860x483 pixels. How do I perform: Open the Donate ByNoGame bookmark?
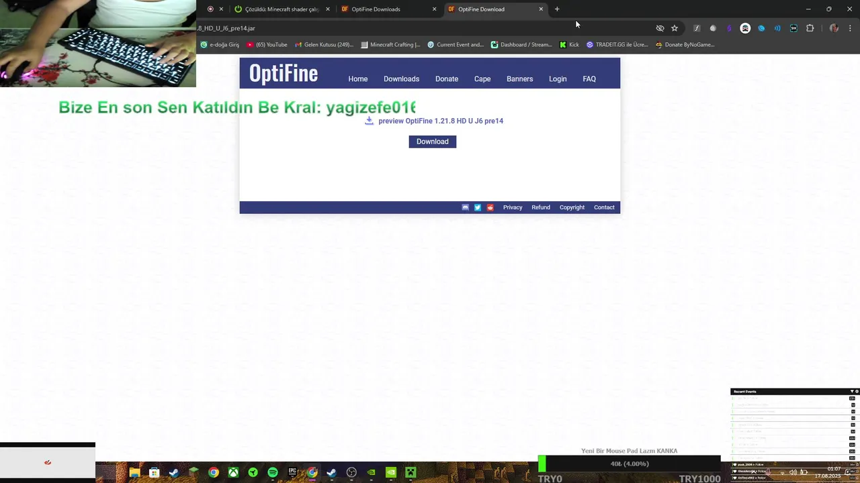pos(685,45)
